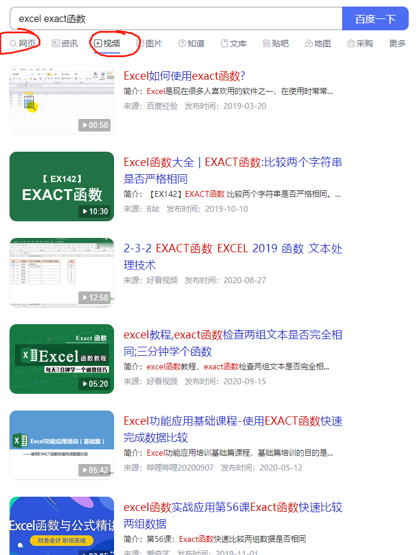Viewport: 417px width, 555px height.
Task: Click source text 来源: B站
Action: (142, 209)
